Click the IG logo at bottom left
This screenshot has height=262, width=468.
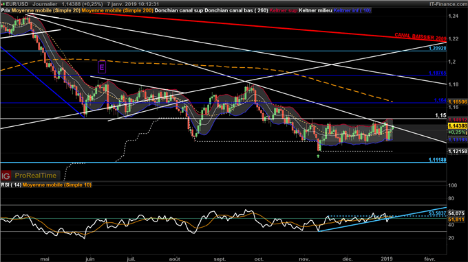click(6, 176)
